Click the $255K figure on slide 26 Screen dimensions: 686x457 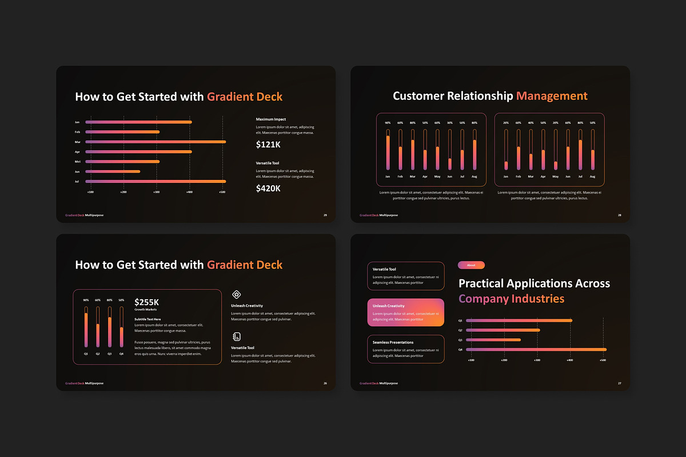tap(147, 302)
